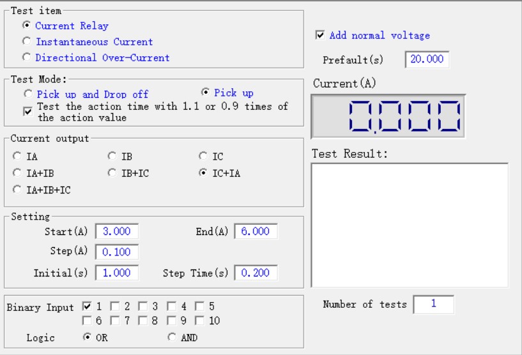Click the Step Time(s) field
The image size is (522, 355).
click(256, 273)
